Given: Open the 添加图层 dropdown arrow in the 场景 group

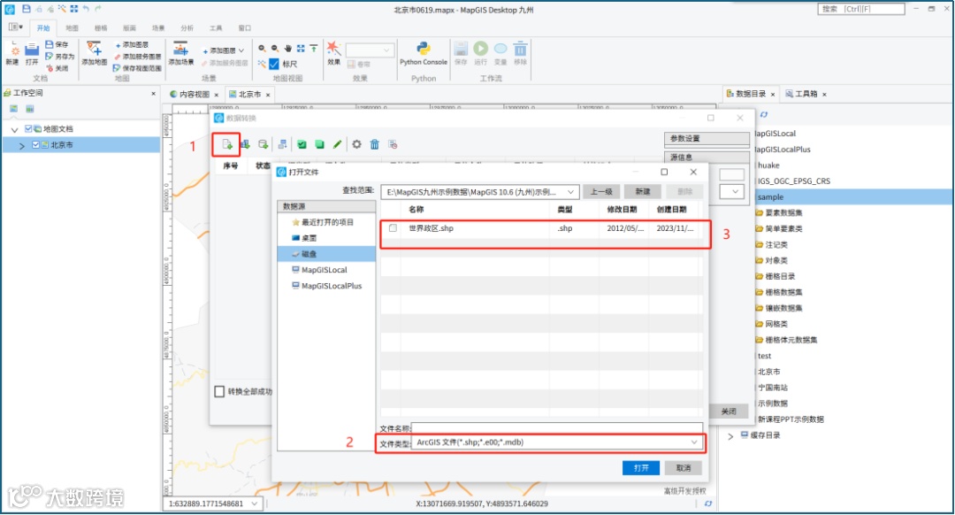Looking at the screenshot, I should [x=241, y=50].
